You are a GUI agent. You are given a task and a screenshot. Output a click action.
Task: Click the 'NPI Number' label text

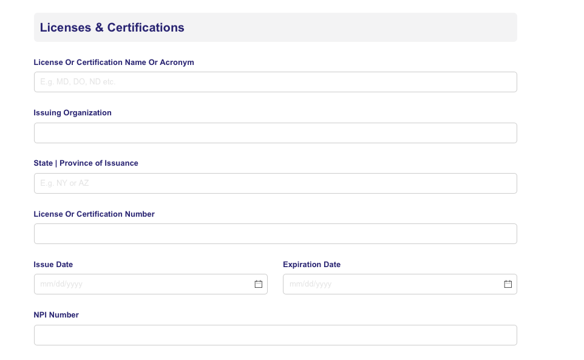pos(56,315)
